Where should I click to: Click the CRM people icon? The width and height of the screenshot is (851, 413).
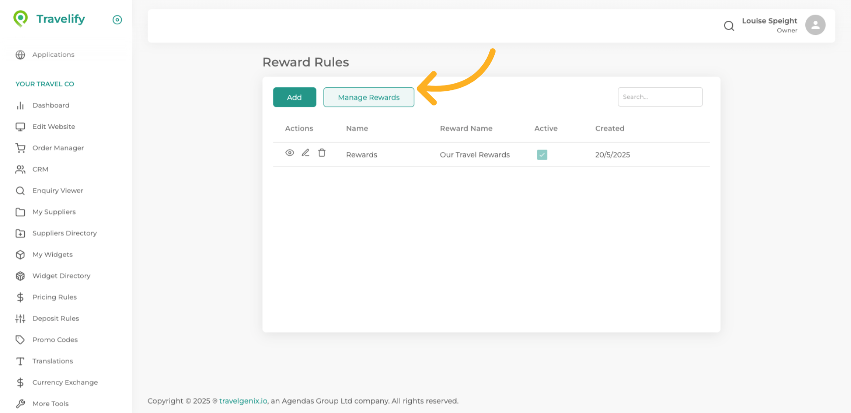20,169
